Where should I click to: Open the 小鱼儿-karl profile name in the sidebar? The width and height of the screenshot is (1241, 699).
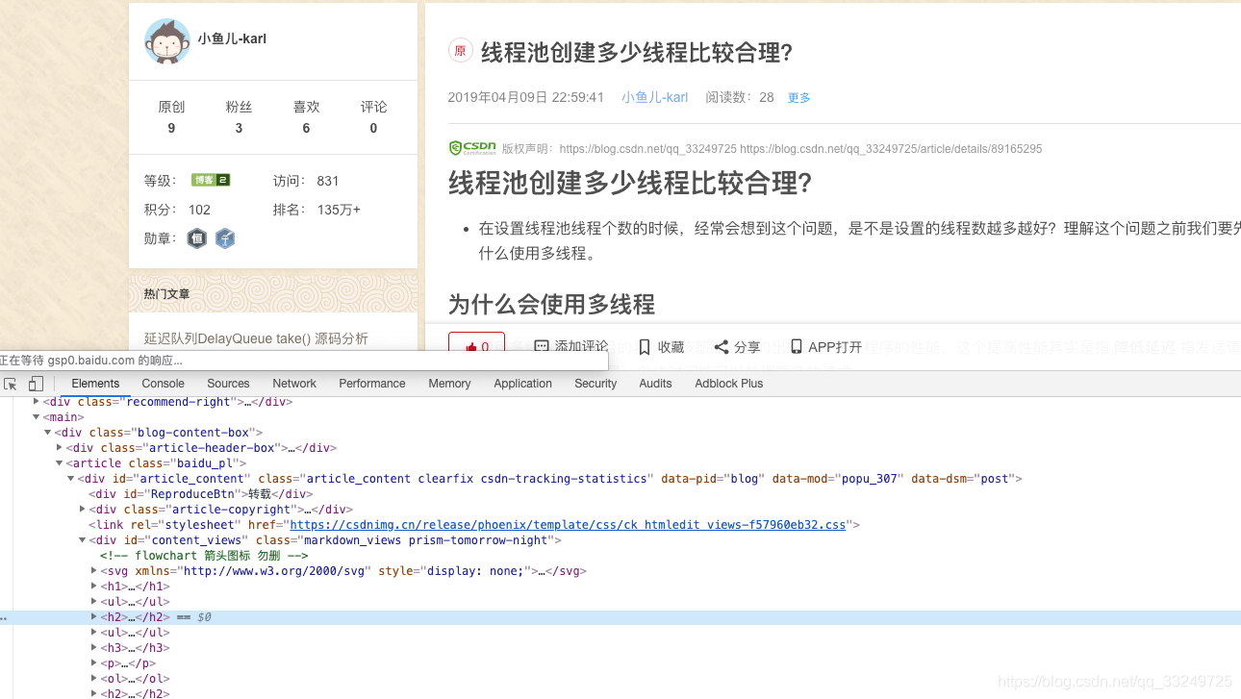232,39
